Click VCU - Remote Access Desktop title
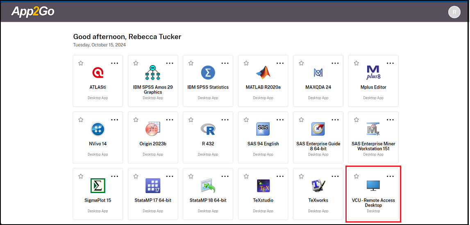This screenshot has height=225, width=470. point(373,203)
